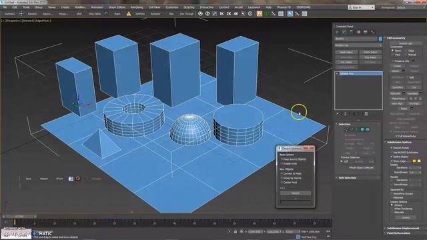Click the move crosshair icon in toolbar
427x240 pixels.
tap(21, 13)
